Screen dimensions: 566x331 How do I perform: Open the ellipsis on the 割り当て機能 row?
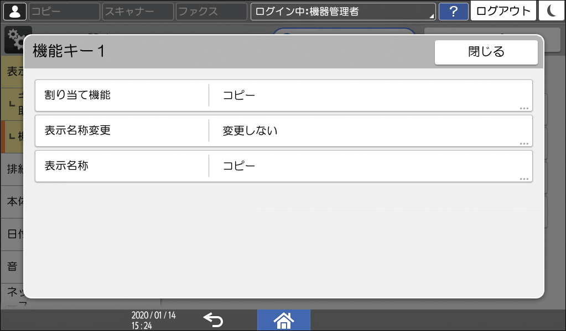click(x=525, y=108)
